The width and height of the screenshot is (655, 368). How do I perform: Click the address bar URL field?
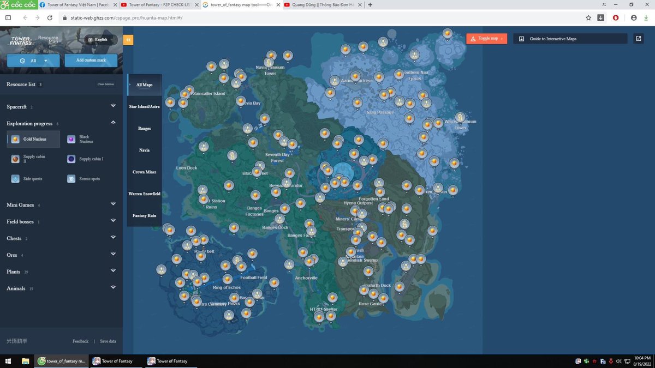322,17
